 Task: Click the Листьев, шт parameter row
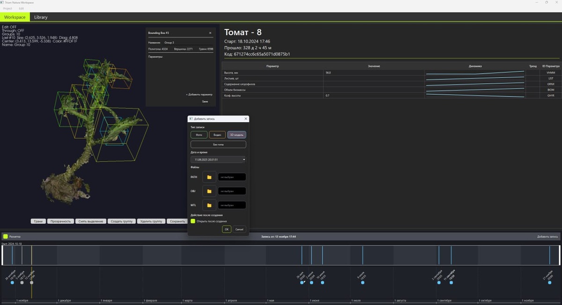[x=392, y=78]
